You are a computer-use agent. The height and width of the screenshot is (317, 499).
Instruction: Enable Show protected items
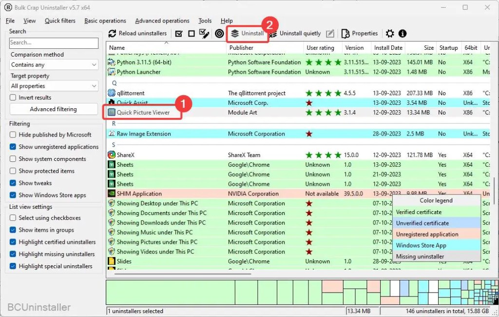point(13,171)
